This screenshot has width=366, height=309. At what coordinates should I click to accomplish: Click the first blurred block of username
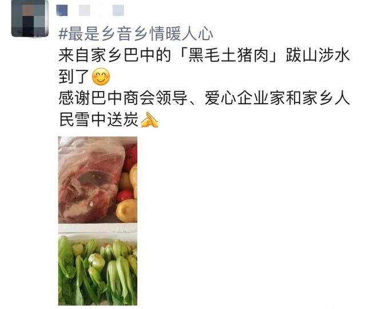(x=62, y=11)
